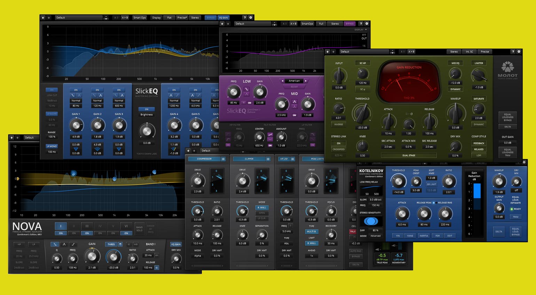
Task: Click help icon in purple SlickEQ Gentleman's window
Action: point(361,24)
